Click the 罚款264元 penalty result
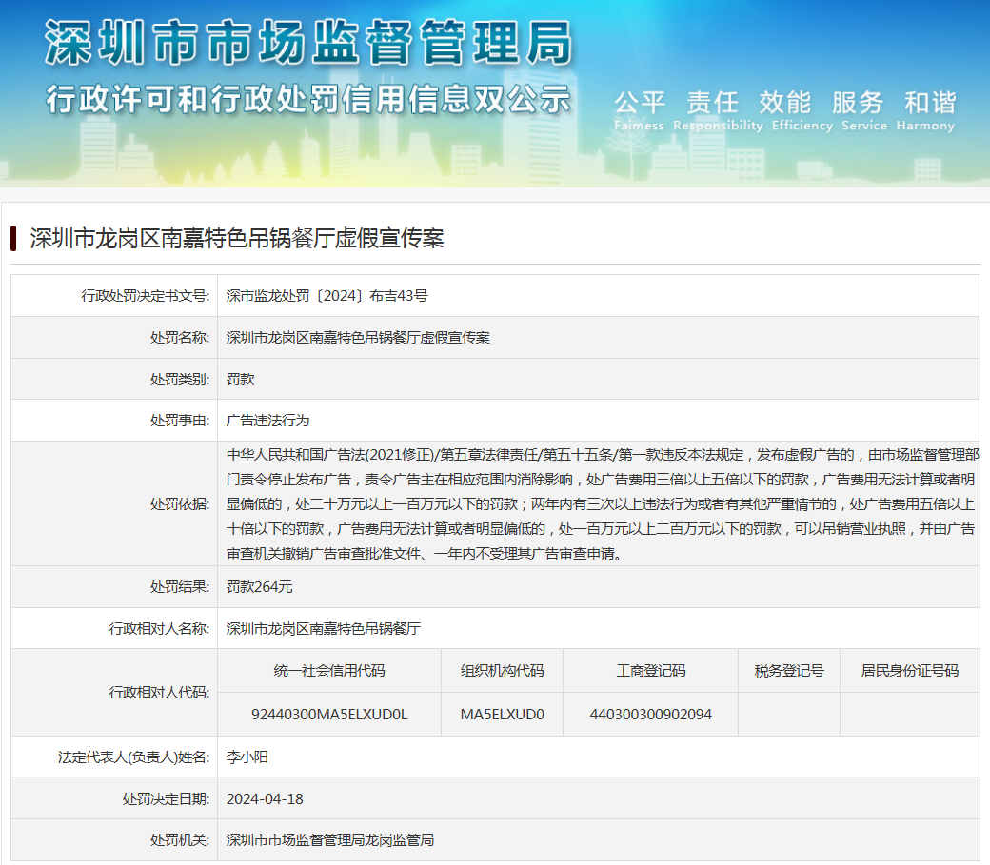Image resolution: width=990 pixels, height=865 pixels. [x=259, y=587]
